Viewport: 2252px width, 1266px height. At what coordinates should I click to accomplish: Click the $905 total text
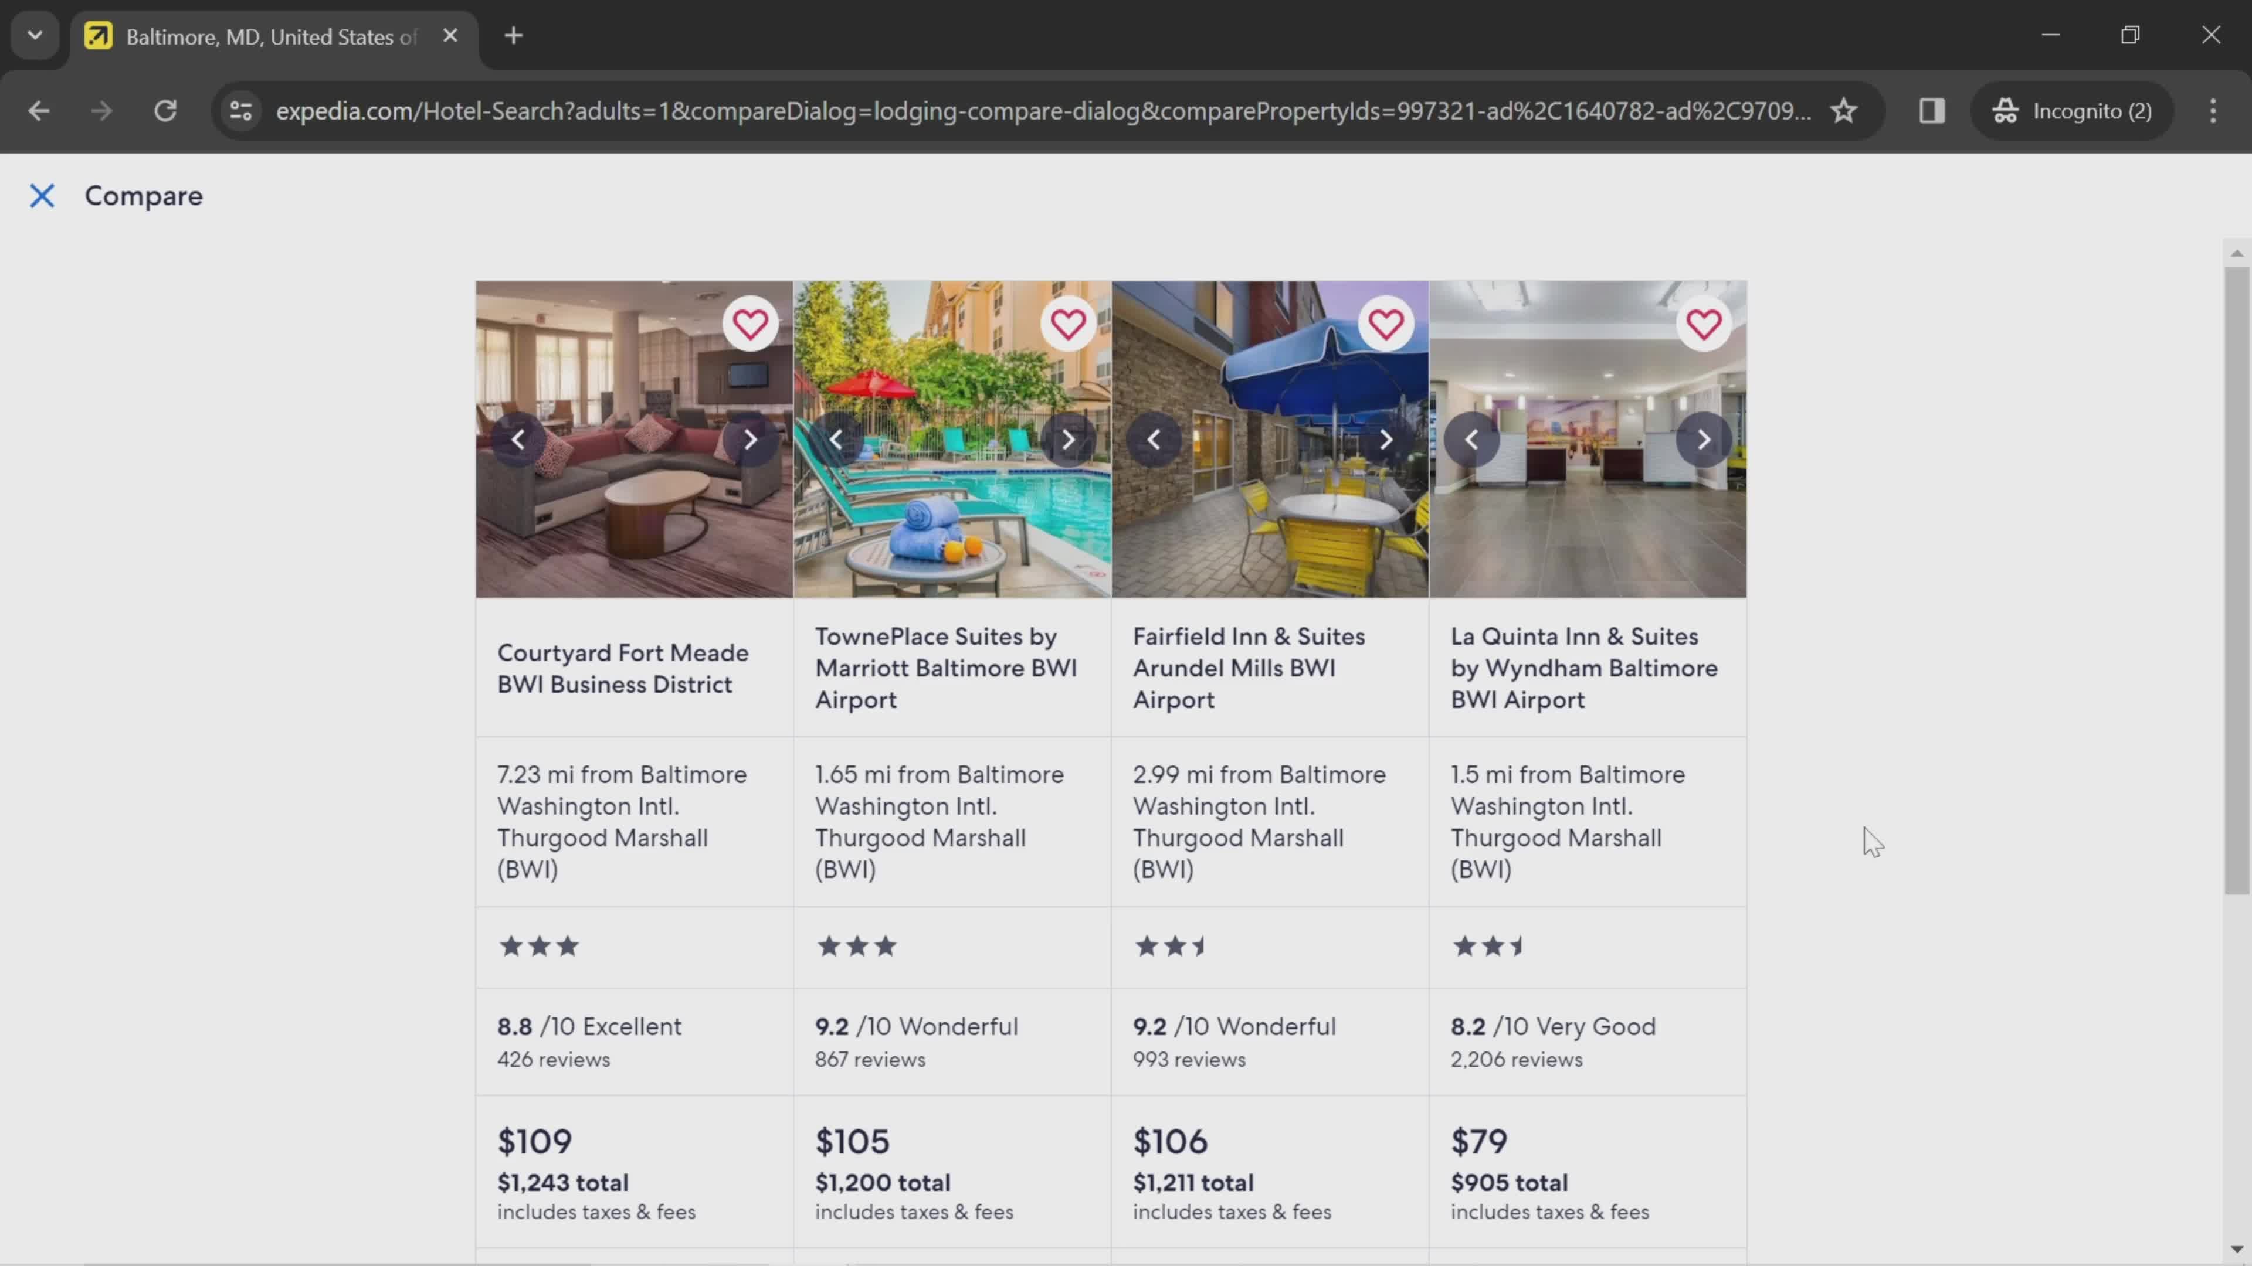click(x=1509, y=1183)
